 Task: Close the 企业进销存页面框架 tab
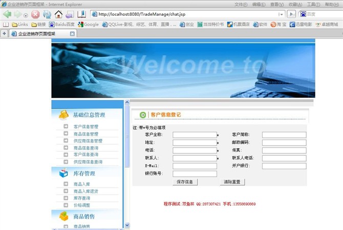(72, 34)
